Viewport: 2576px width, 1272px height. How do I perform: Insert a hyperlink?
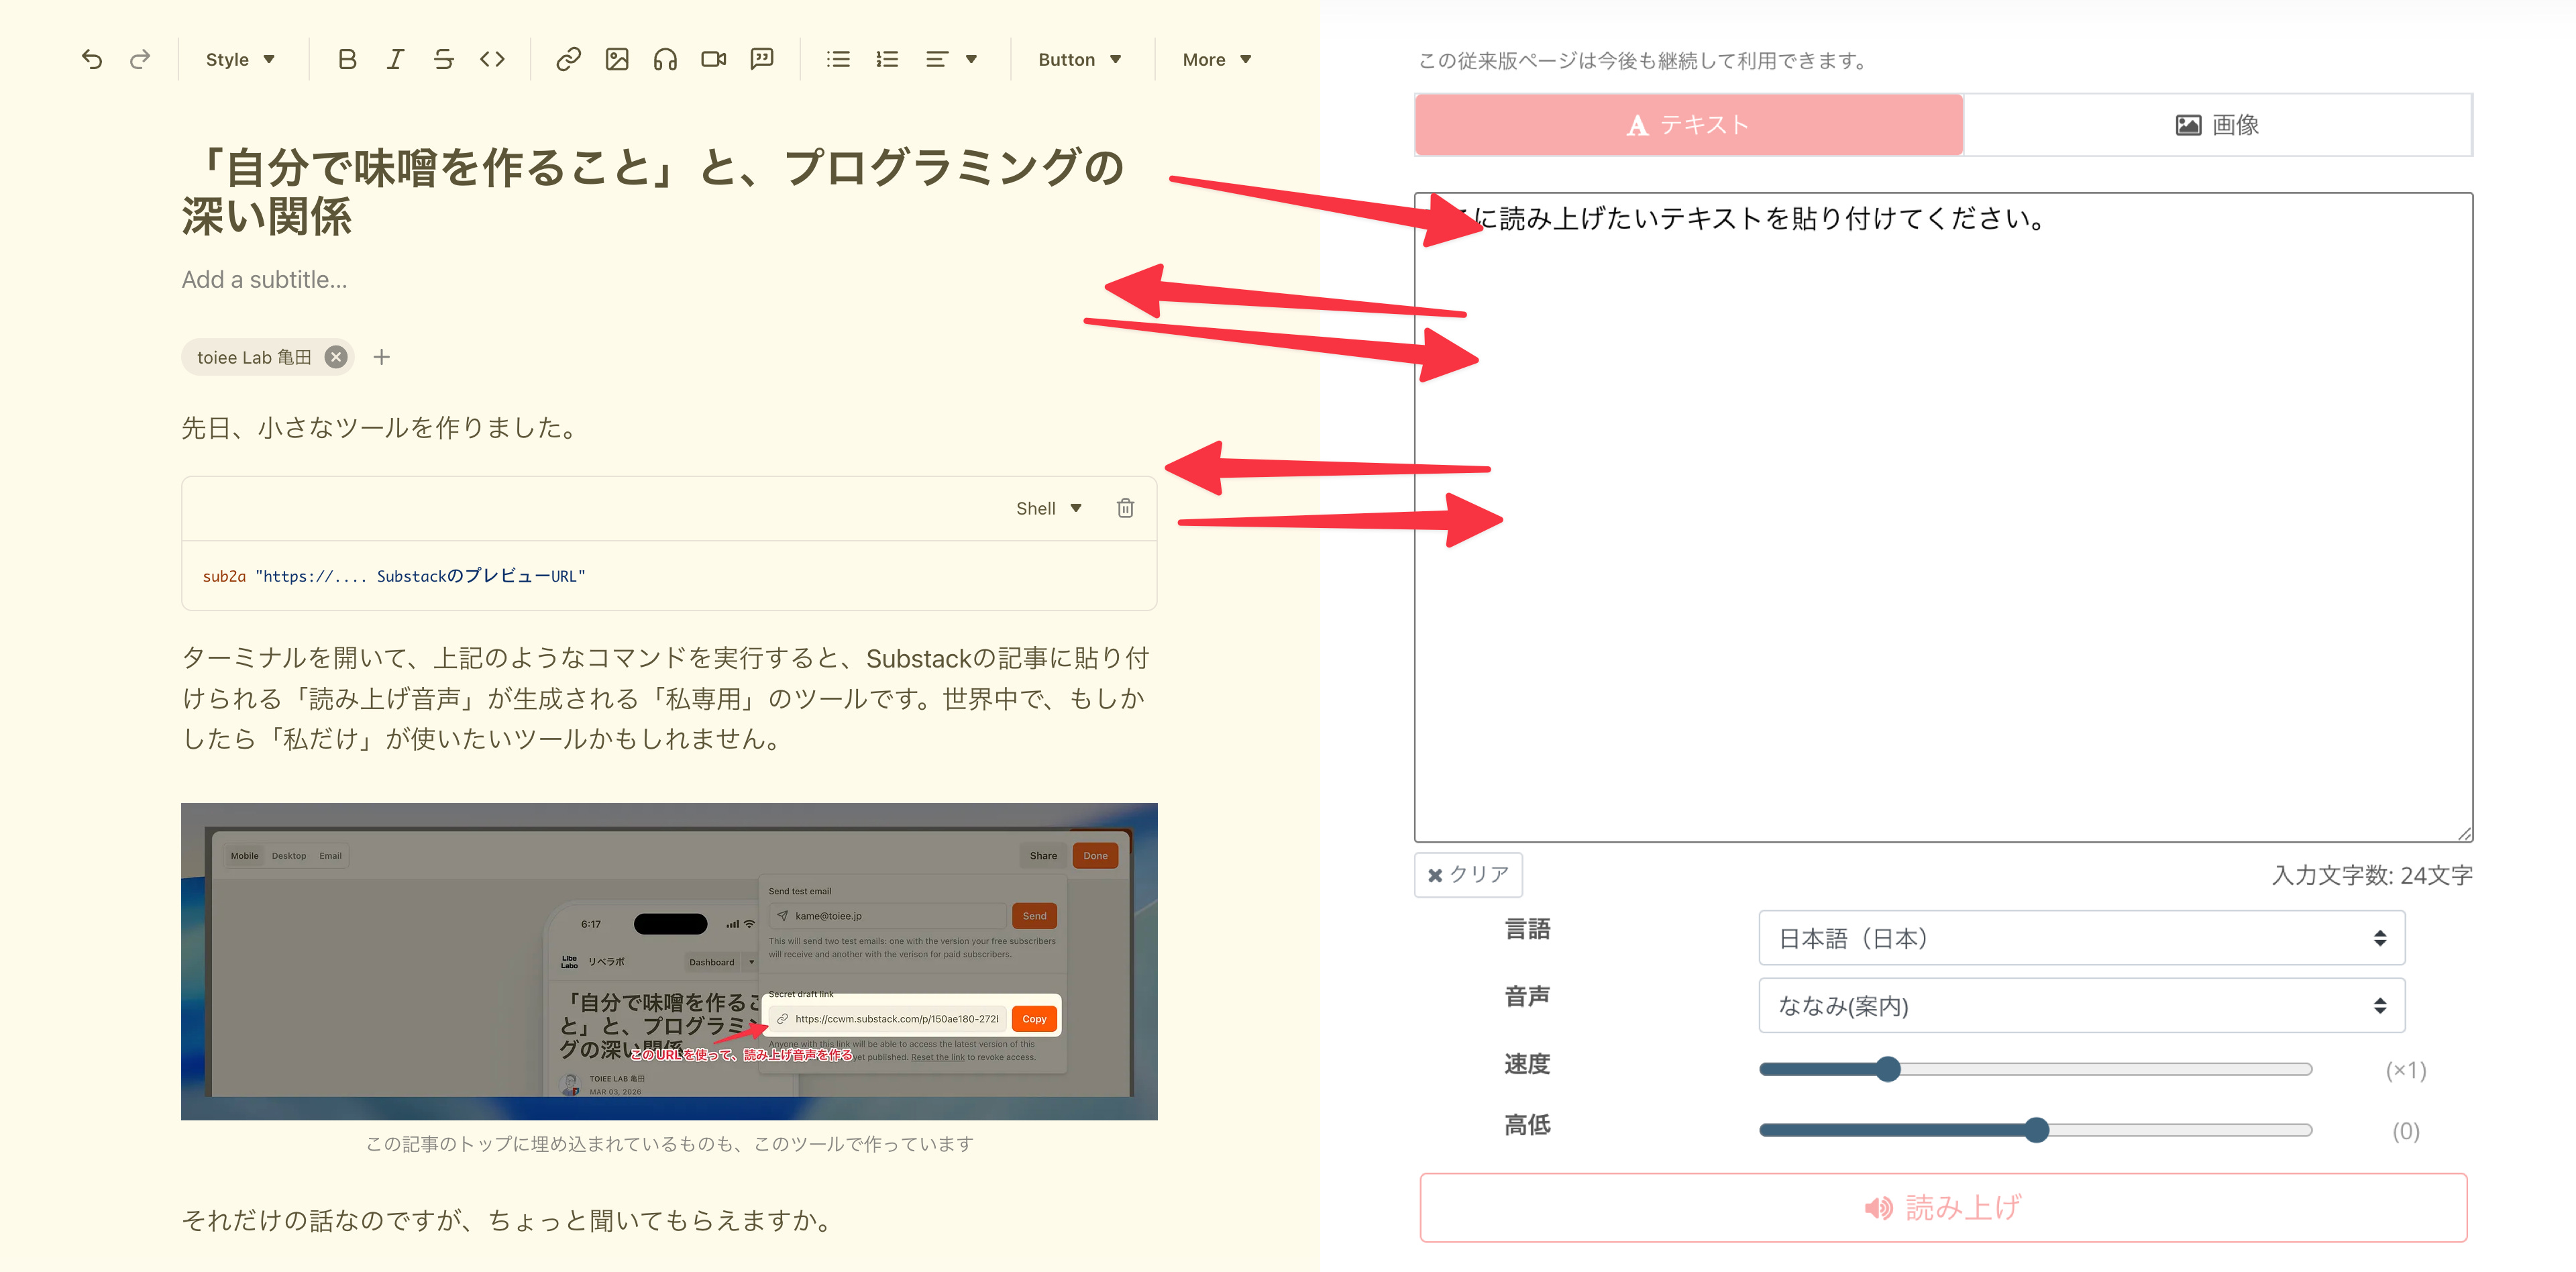[x=568, y=59]
